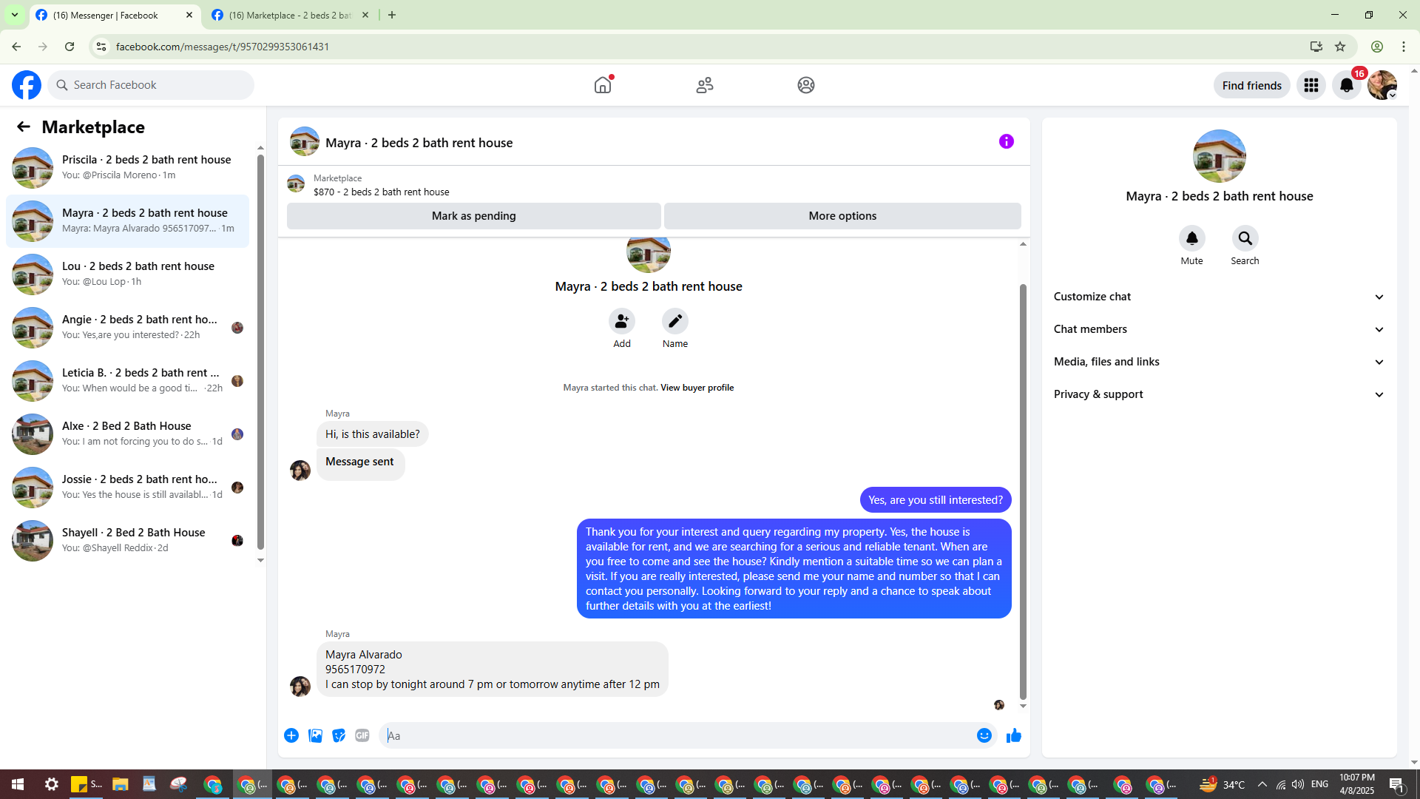The width and height of the screenshot is (1420, 799).
Task: Click the Search icon in chat panel
Action: point(1245,238)
